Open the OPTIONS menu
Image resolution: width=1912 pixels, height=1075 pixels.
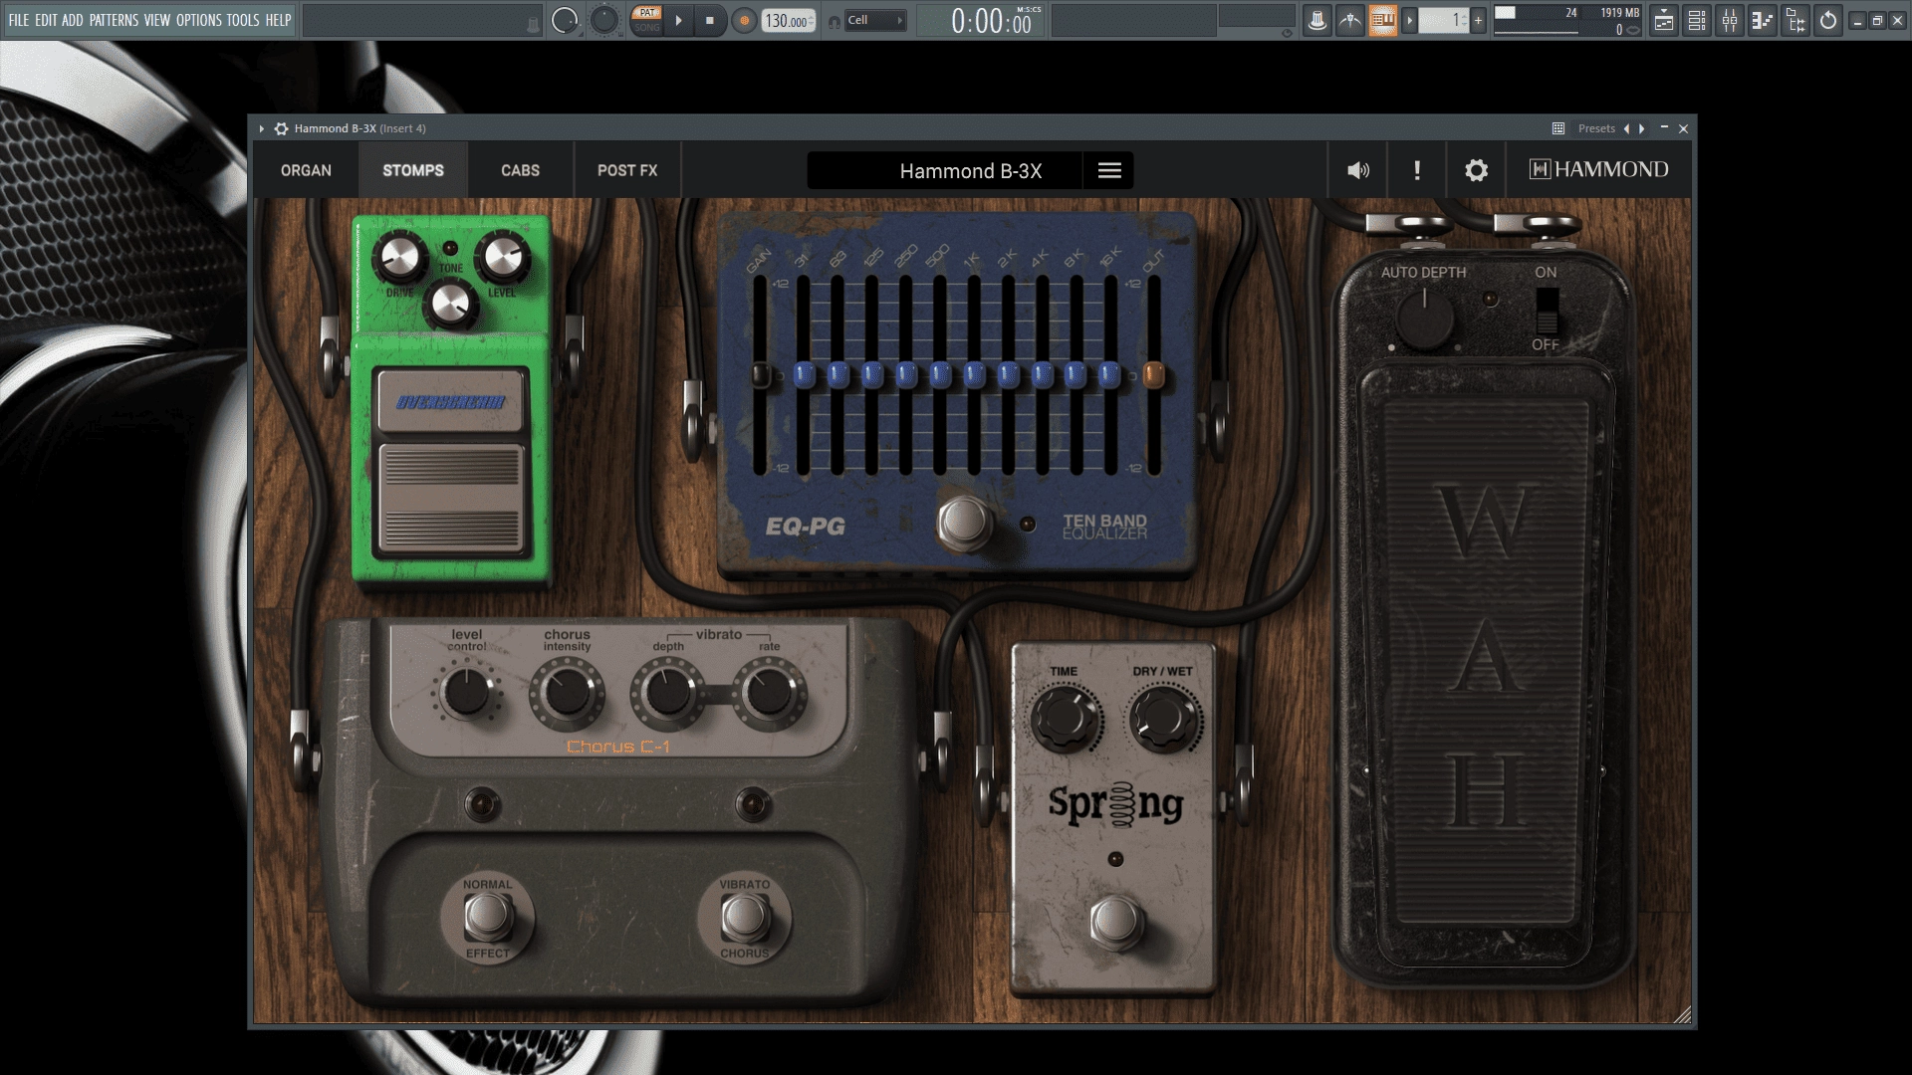coord(199,20)
